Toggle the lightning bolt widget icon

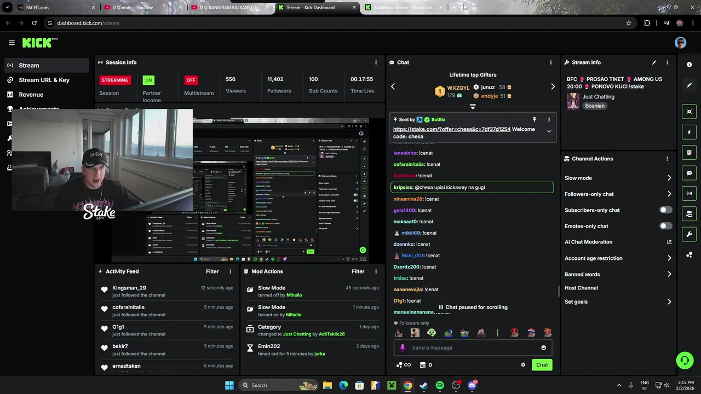click(x=689, y=132)
